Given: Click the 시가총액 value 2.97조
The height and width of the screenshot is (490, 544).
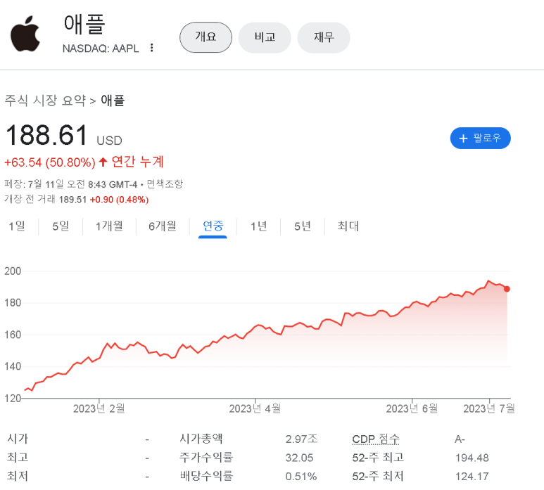Looking at the screenshot, I should [301, 439].
